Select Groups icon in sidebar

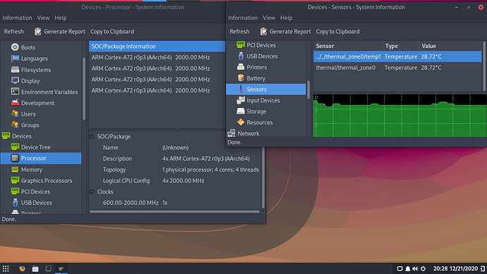coord(15,125)
